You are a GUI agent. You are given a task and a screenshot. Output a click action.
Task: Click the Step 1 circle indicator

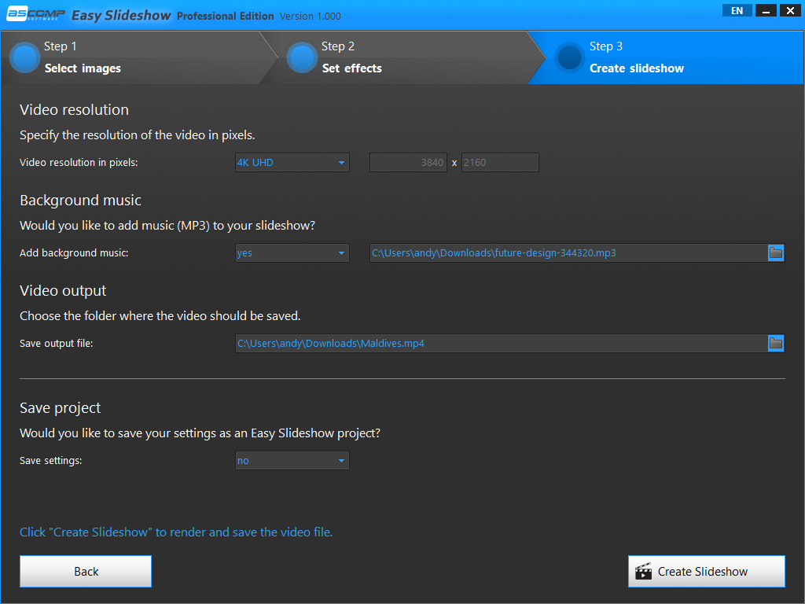pyautogui.click(x=24, y=57)
